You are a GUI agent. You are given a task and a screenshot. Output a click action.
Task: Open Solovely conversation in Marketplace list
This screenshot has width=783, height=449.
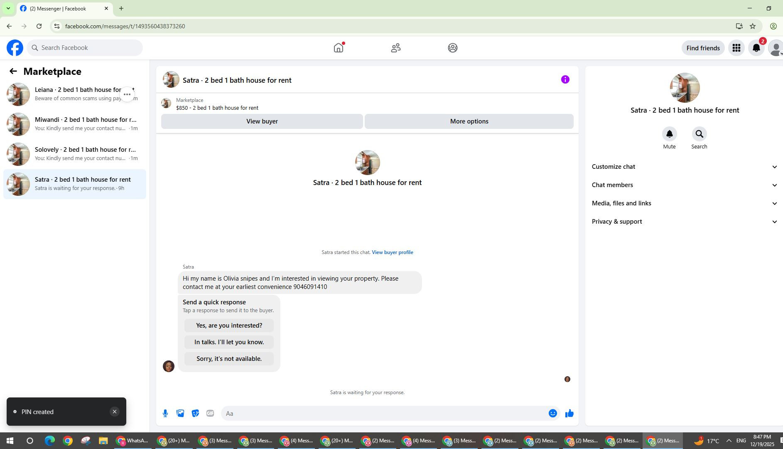tap(75, 154)
